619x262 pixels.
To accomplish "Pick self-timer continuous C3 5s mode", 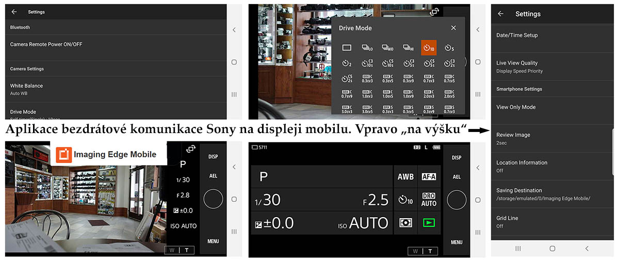I will pyautogui.click(x=409, y=63).
